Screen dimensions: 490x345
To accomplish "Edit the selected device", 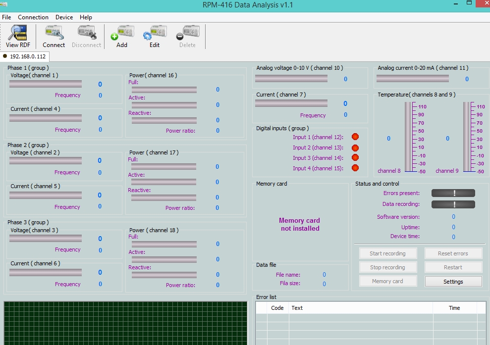I will point(155,37).
